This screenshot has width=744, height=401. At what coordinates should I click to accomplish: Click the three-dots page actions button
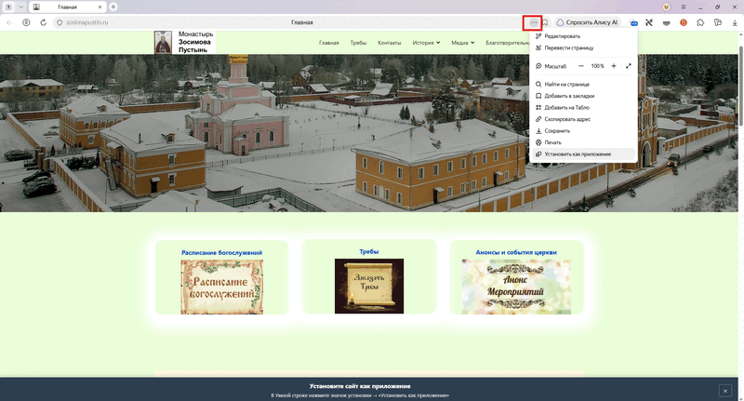click(533, 22)
